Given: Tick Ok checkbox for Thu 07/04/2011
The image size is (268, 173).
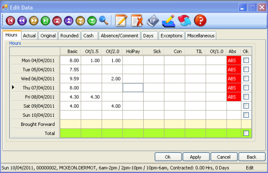Looking at the screenshot, I should tap(246, 87).
